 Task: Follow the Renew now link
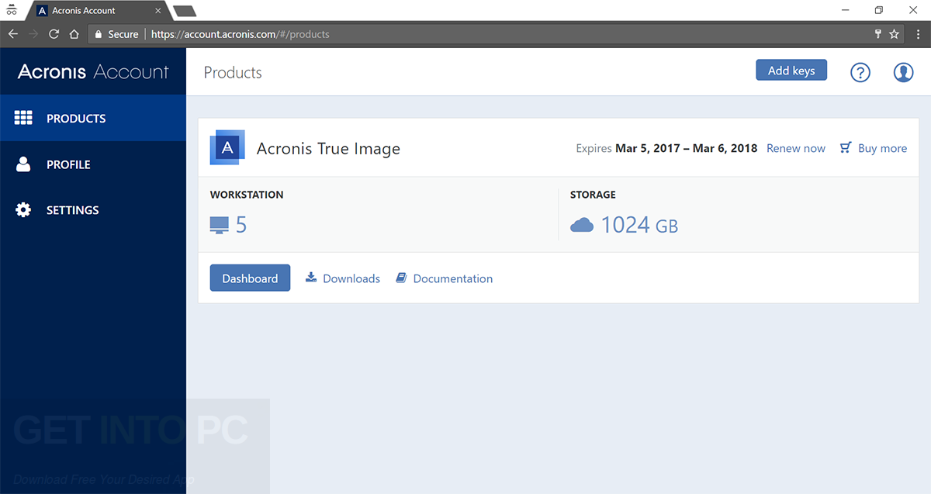796,148
